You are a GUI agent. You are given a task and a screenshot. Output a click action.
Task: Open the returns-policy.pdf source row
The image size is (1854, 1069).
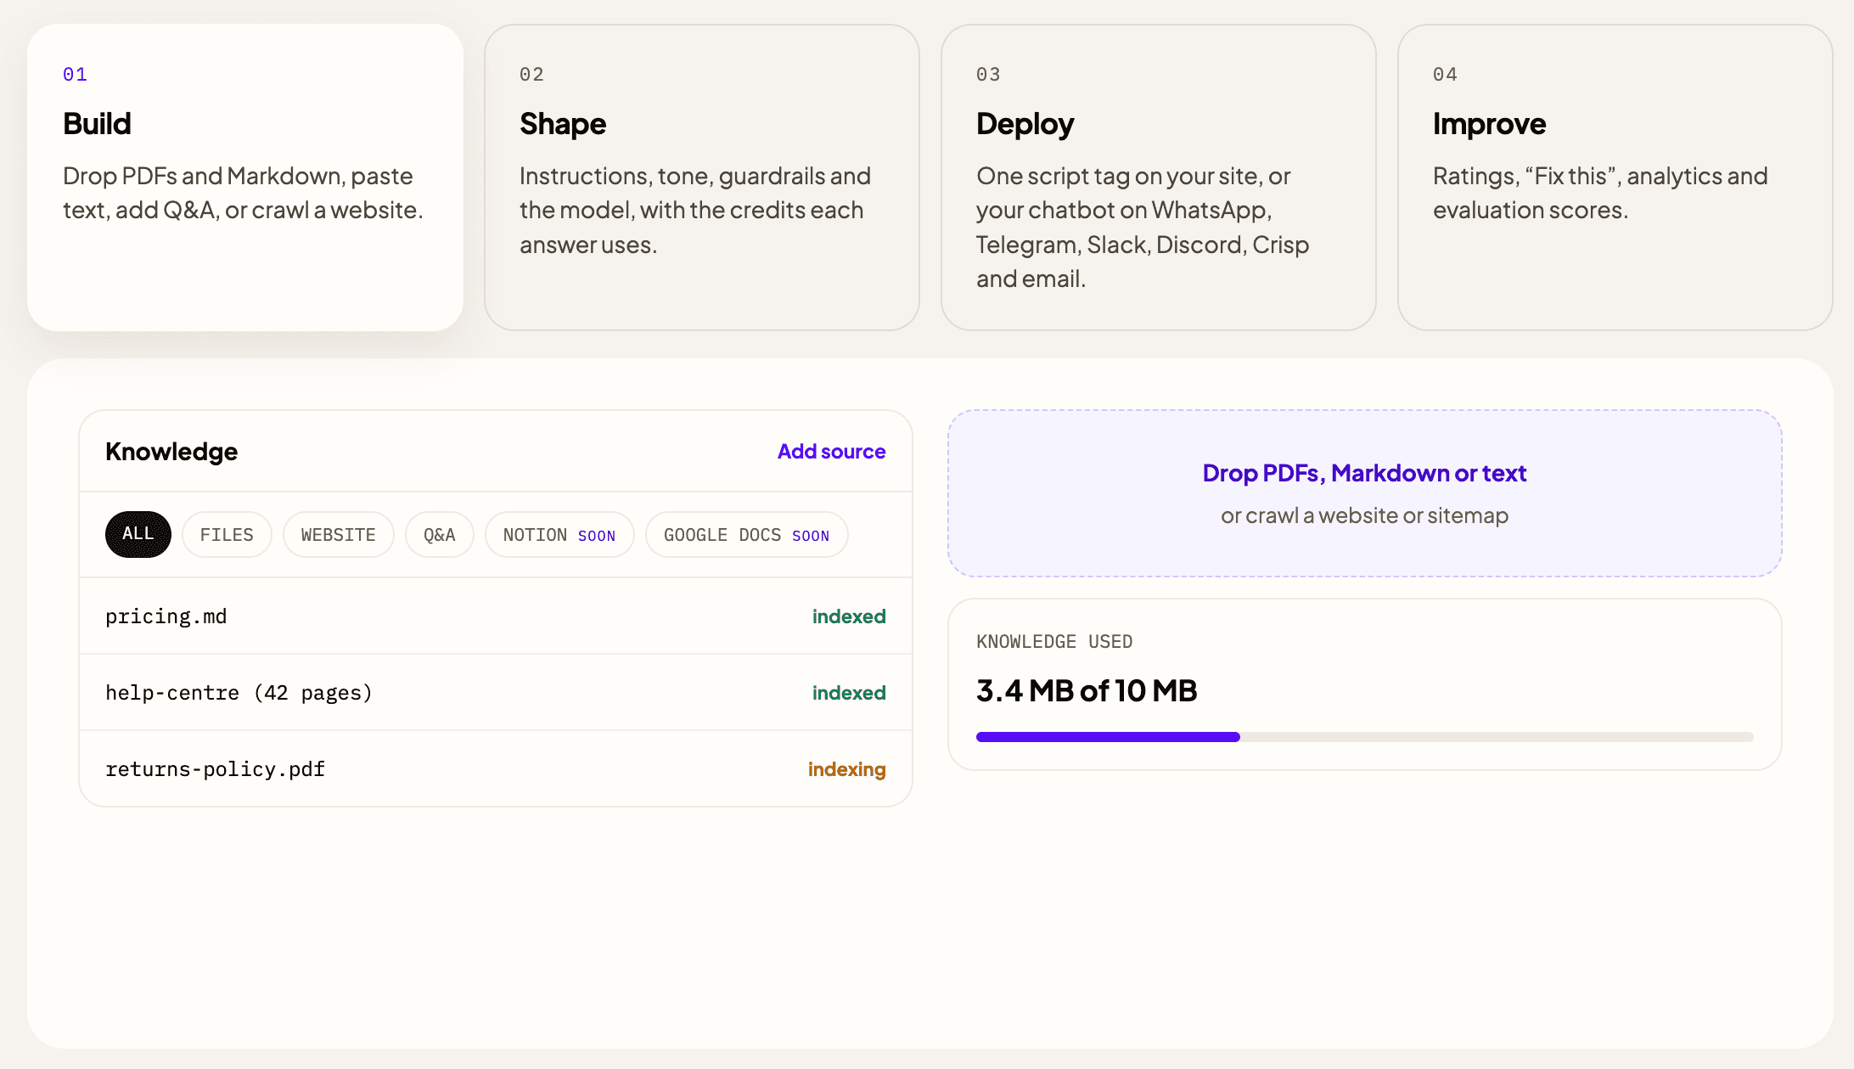point(496,769)
